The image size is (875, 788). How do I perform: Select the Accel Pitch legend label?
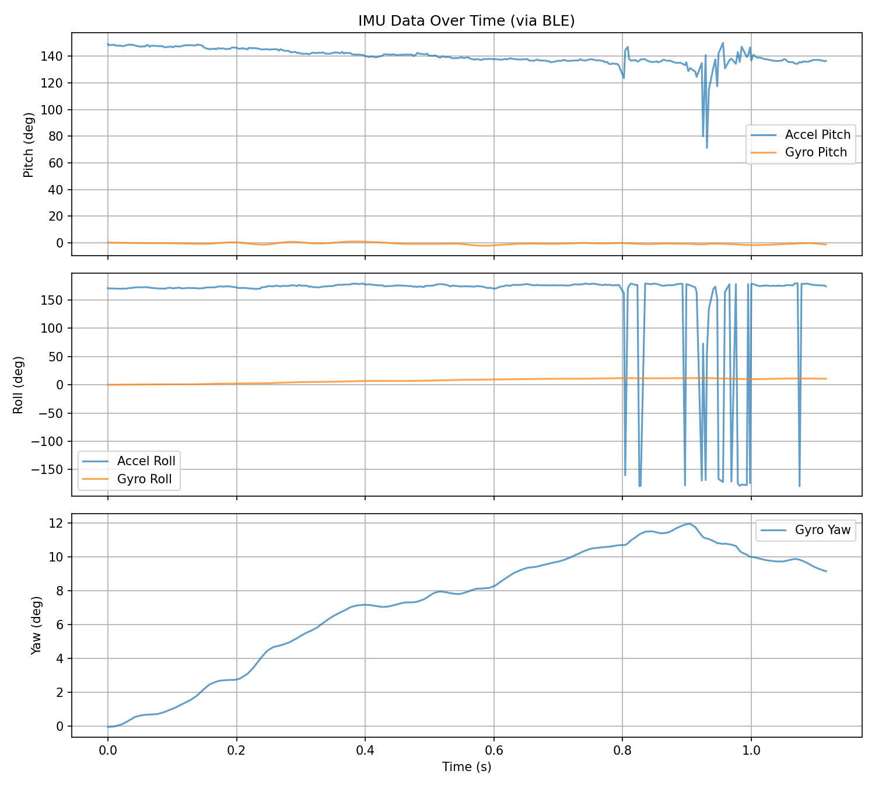(817, 135)
